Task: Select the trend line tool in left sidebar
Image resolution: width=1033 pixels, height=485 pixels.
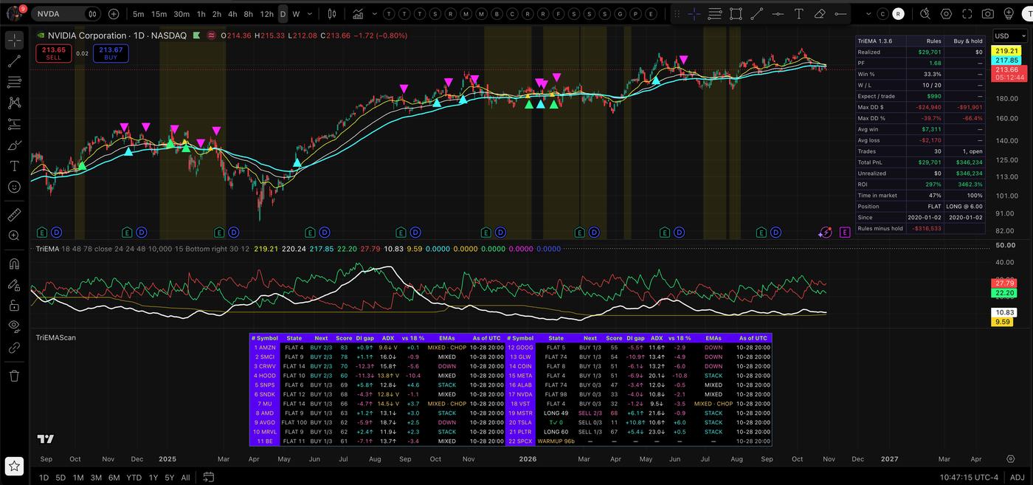Action: pyautogui.click(x=14, y=61)
